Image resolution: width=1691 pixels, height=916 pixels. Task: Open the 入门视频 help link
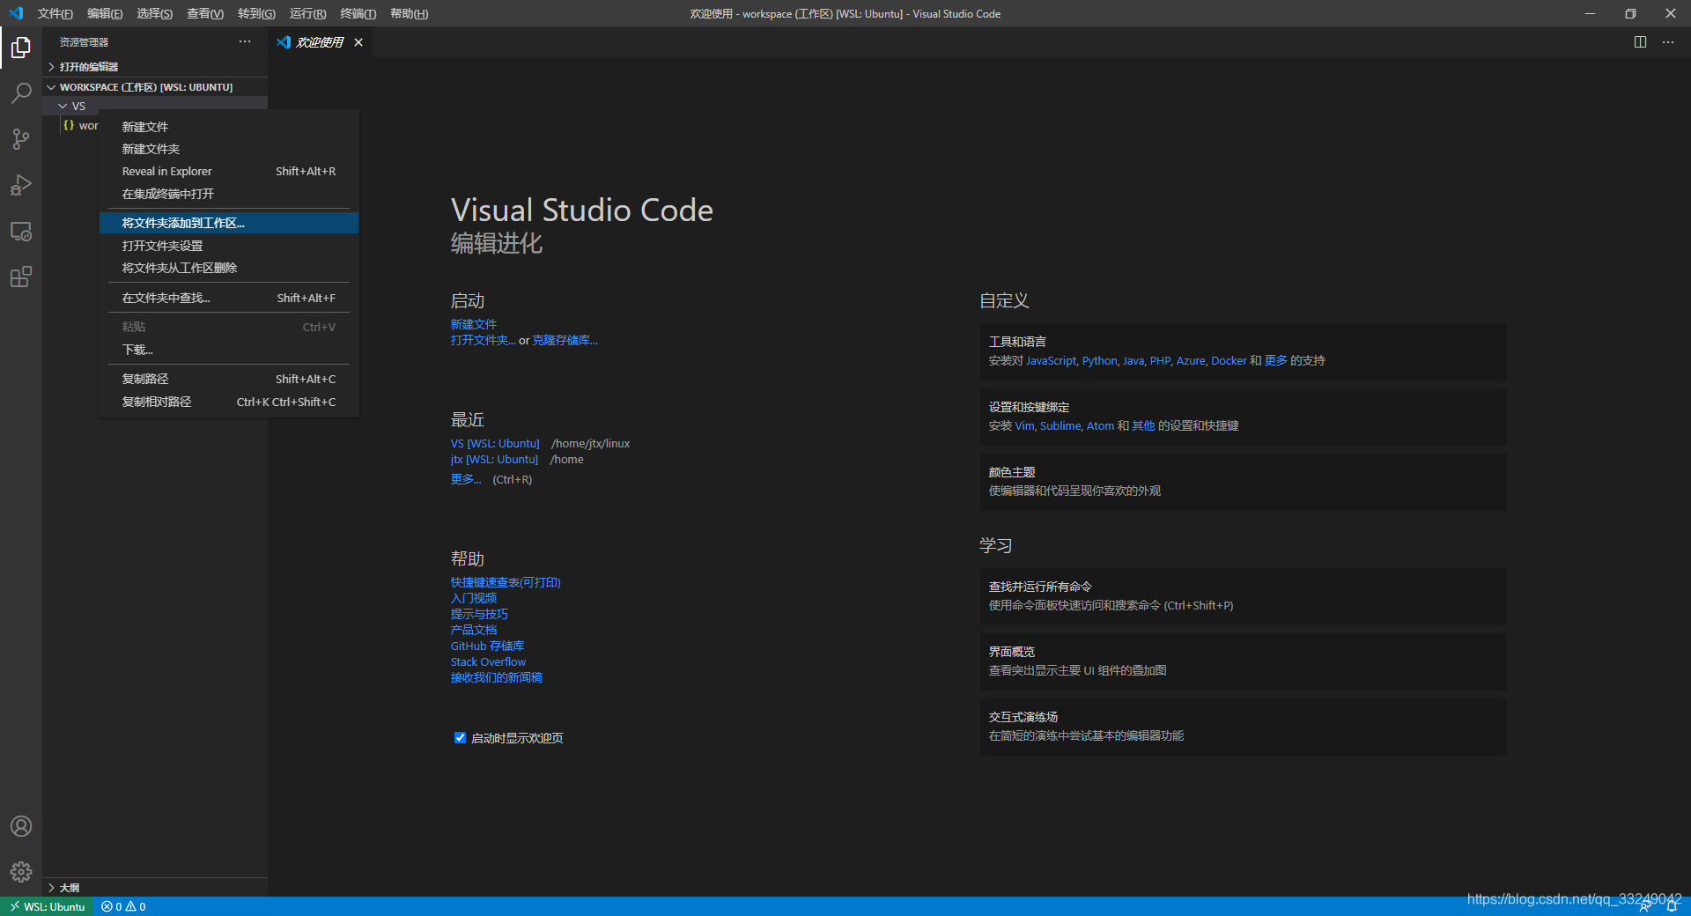(x=474, y=598)
